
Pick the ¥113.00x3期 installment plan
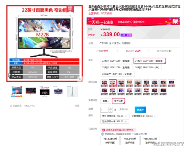(110, 141)
